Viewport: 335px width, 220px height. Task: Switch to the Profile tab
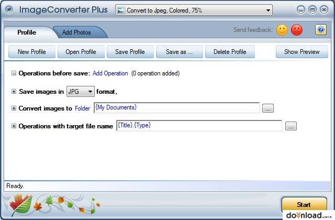click(27, 32)
